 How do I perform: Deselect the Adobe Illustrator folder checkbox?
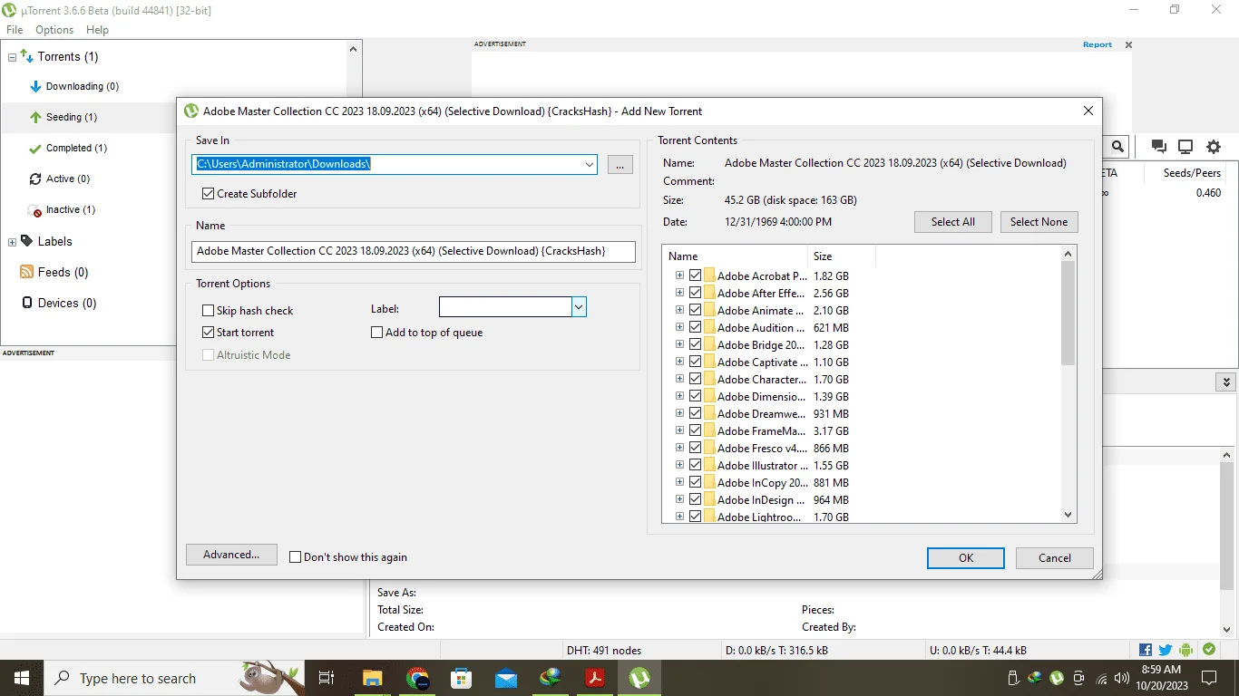[x=696, y=465]
